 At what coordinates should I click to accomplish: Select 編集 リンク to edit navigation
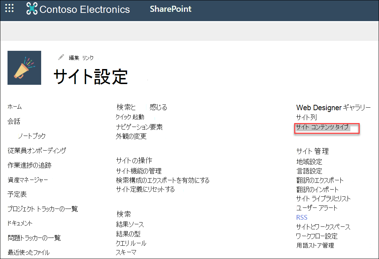coord(81,58)
